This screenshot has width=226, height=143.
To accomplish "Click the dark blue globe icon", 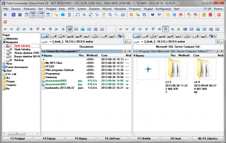I will pyautogui.click(x=153, y=15).
